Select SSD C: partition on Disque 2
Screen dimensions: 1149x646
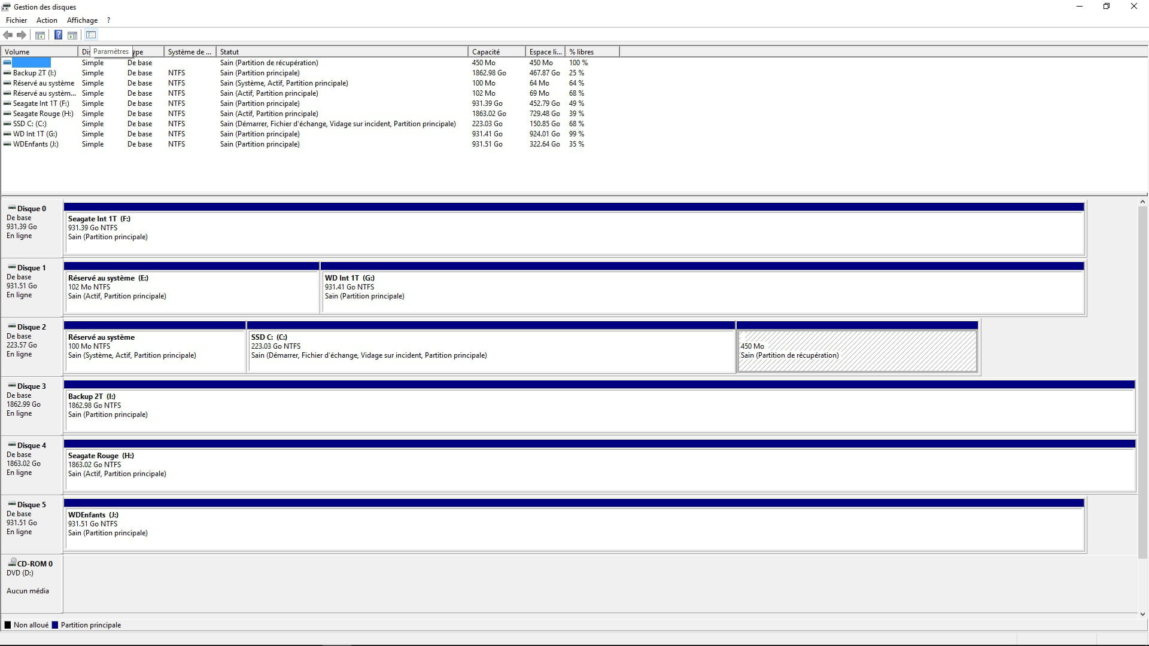[x=491, y=351]
